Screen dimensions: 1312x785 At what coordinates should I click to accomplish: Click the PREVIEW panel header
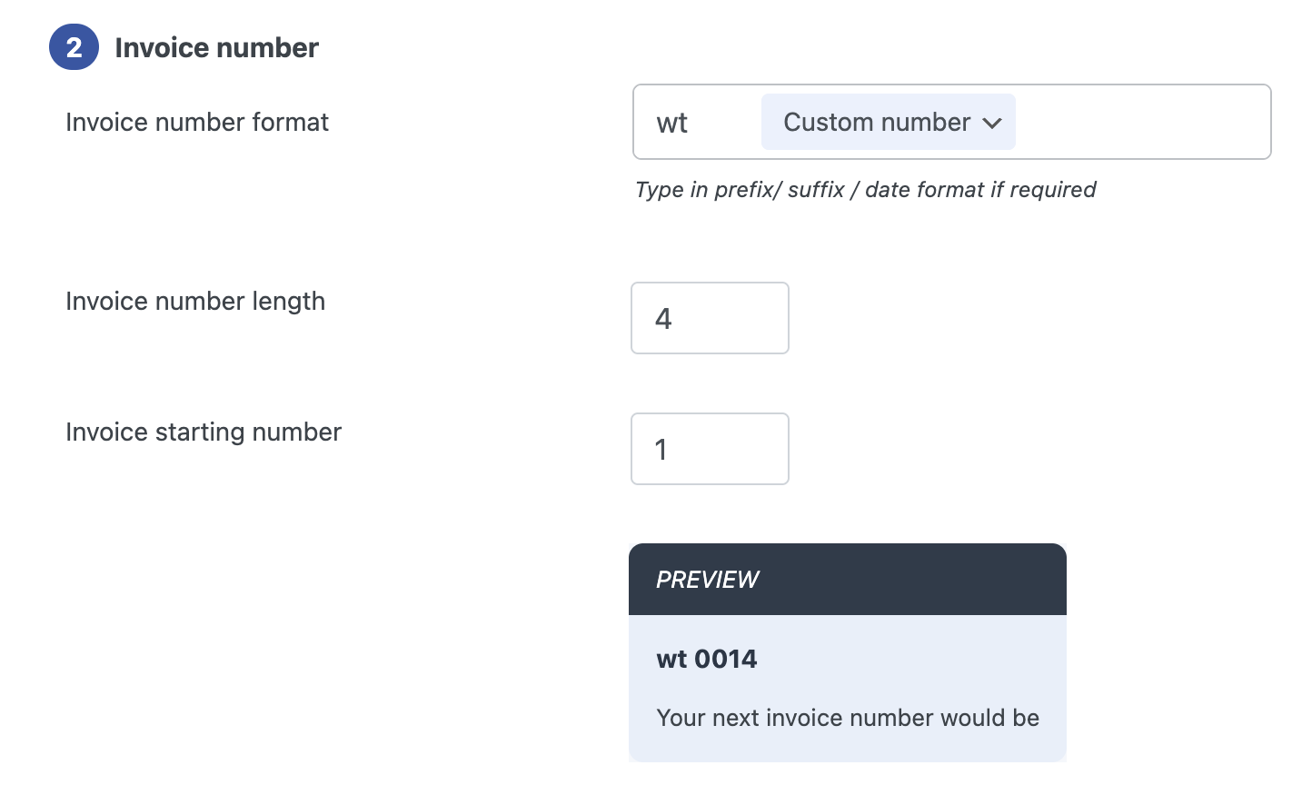pos(708,579)
